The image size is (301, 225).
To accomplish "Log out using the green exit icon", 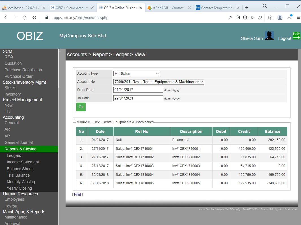I will [x=296, y=36].
